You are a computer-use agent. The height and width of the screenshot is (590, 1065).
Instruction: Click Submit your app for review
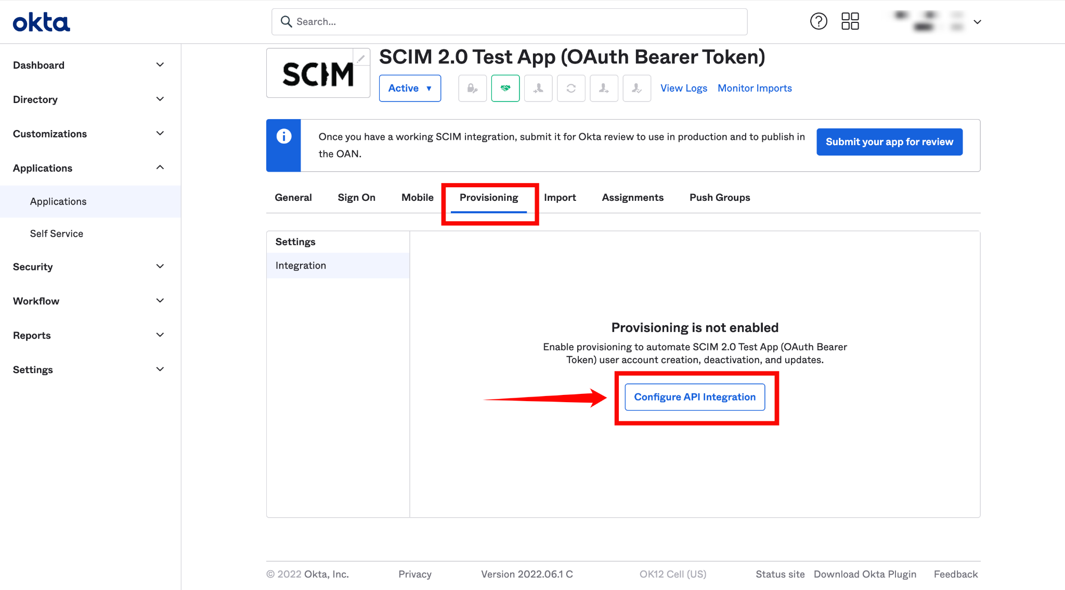[889, 142]
